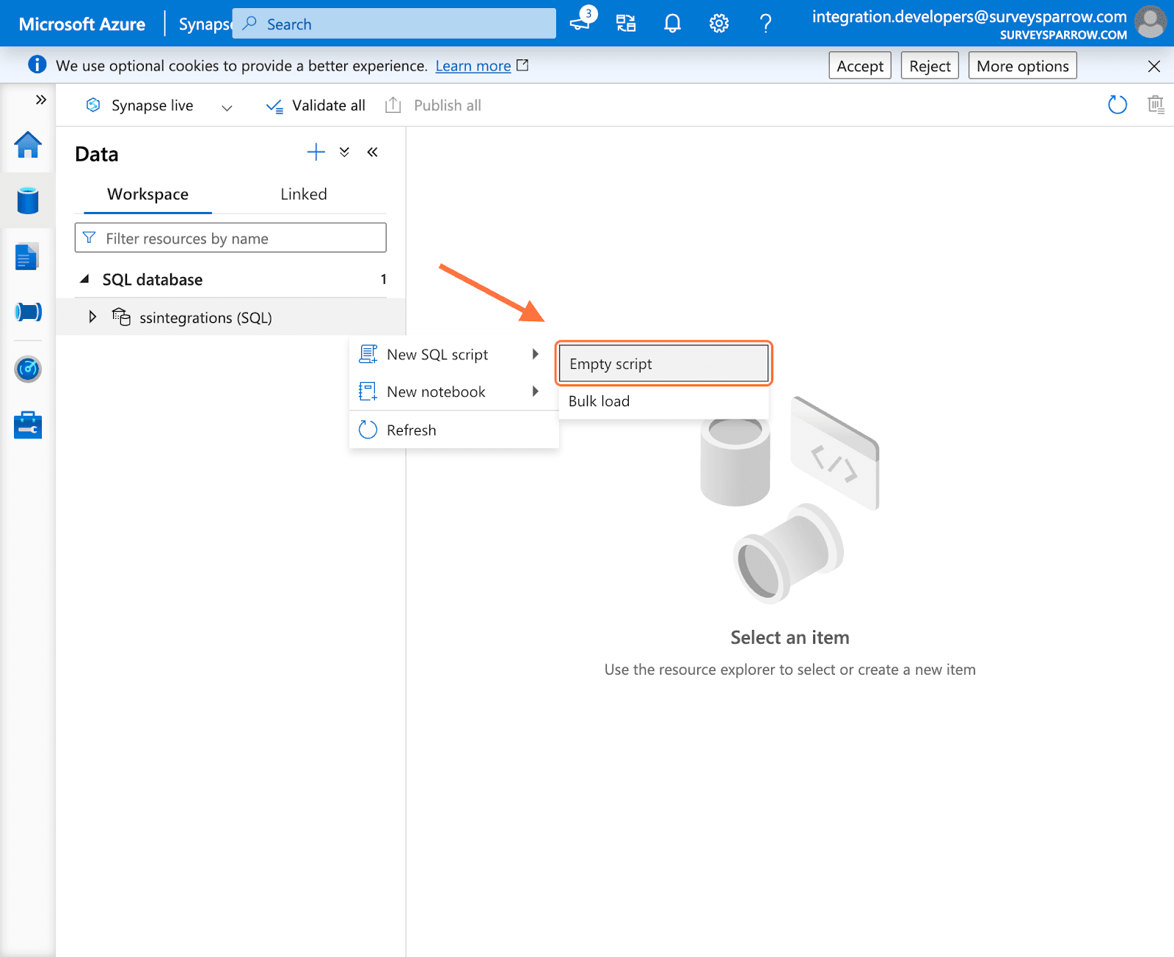1174x957 pixels.
Task: Open the Develop hub document icon
Action: pyautogui.click(x=27, y=257)
